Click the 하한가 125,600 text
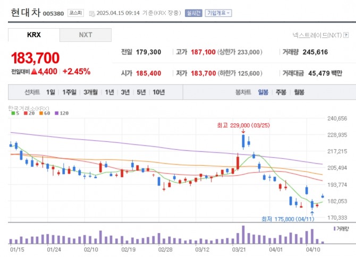The image size is (356, 257). click(240, 73)
